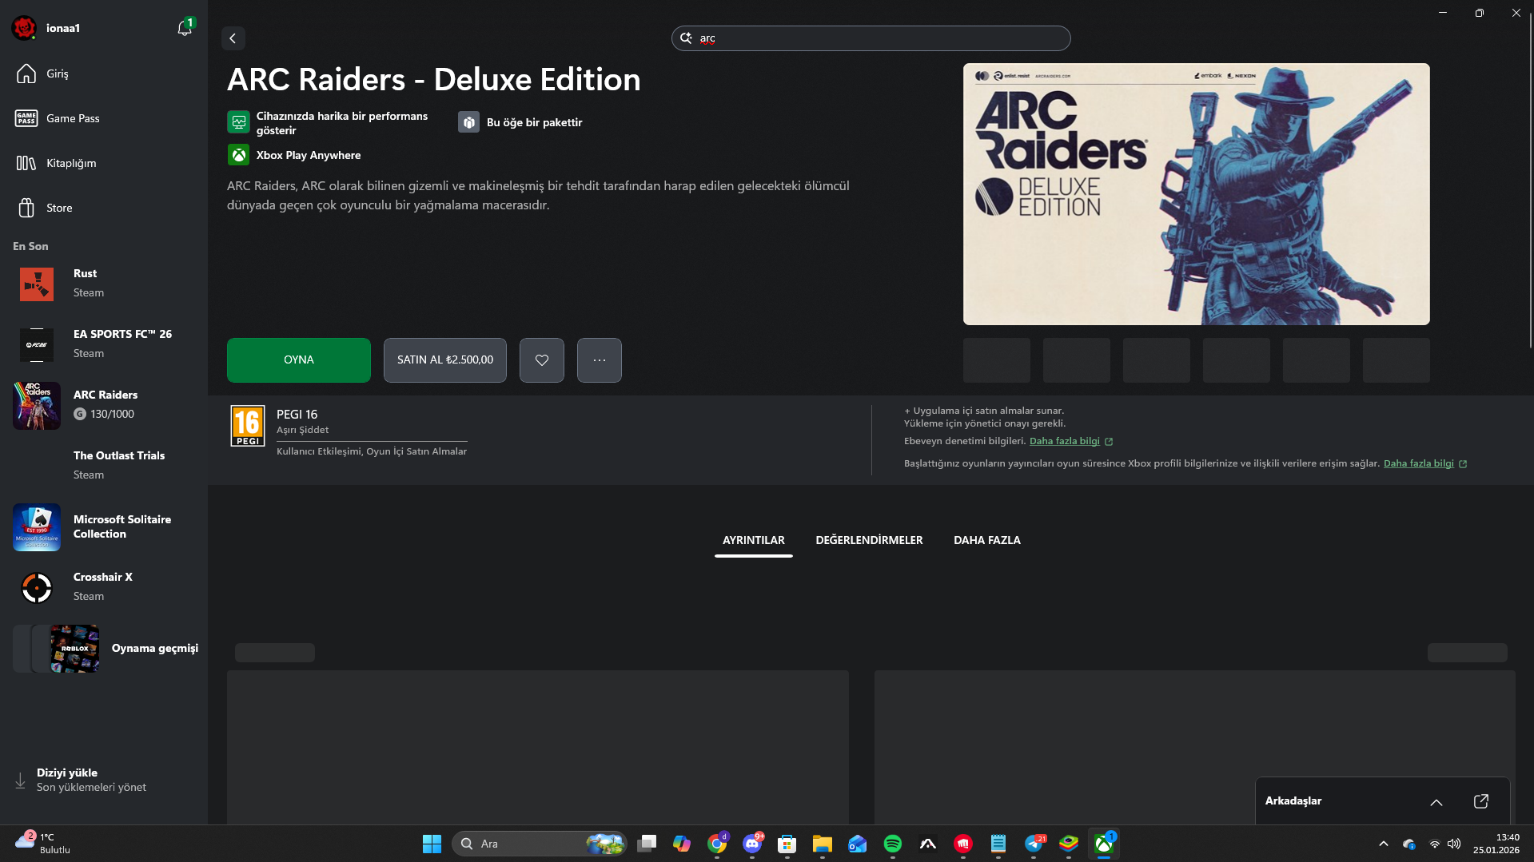The image size is (1534, 862).
Task: Select The Outlast Trials in sidebar
Action: pos(104,465)
